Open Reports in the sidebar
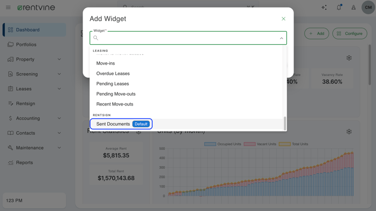376x211 pixels. pyautogui.click(x=34, y=162)
